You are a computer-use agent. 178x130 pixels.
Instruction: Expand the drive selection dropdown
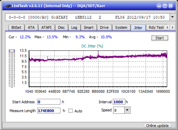(172, 17)
